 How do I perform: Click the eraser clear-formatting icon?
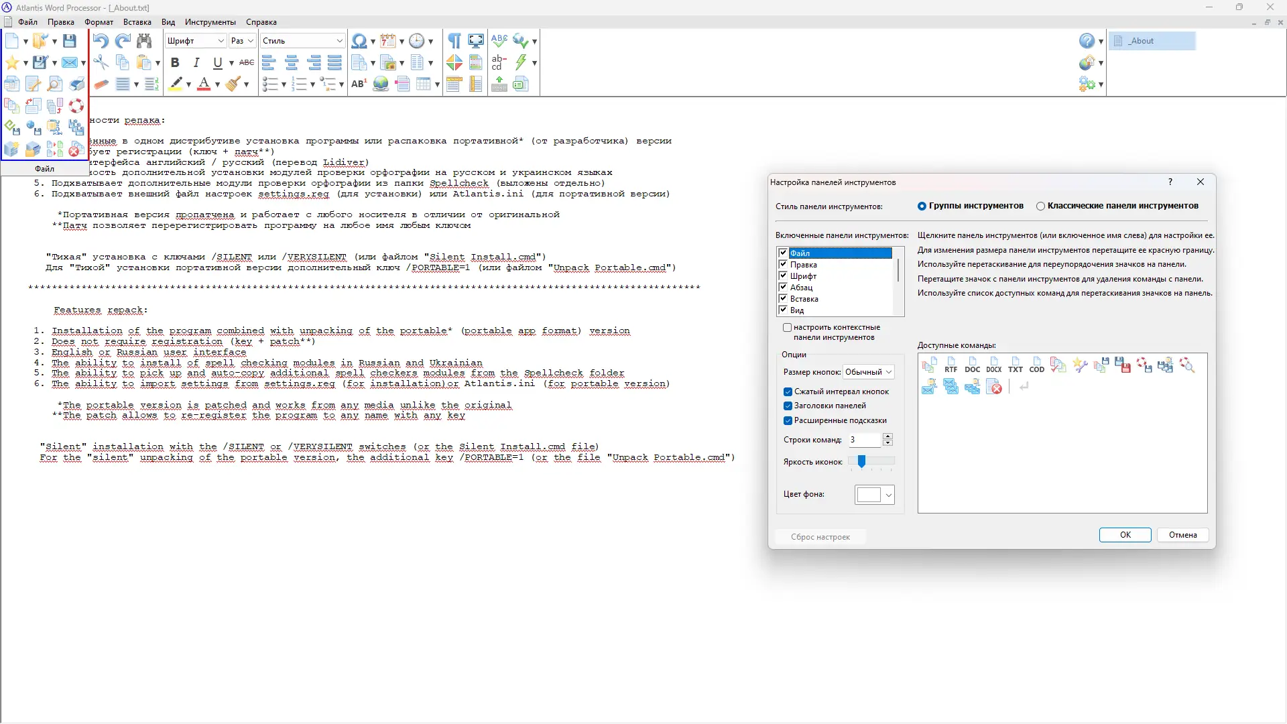(x=101, y=84)
